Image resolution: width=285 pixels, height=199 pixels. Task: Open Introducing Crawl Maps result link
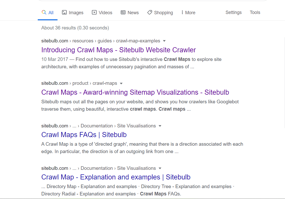pyautogui.click(x=119, y=50)
